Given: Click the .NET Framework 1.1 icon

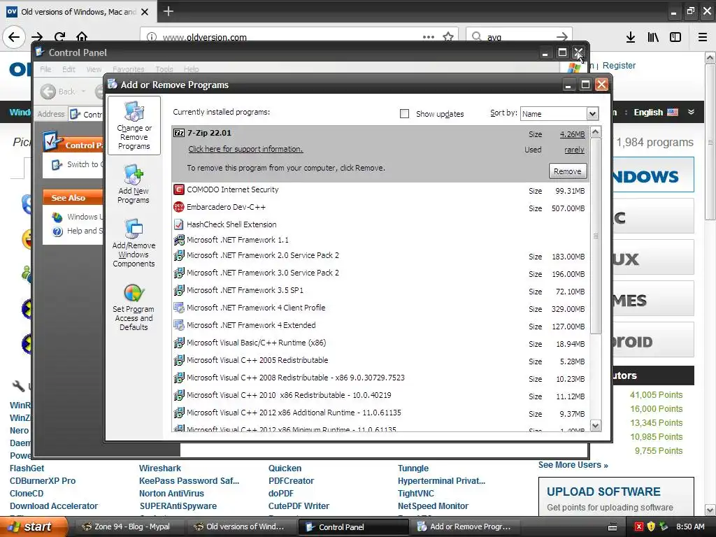Looking at the screenshot, I should click(x=179, y=240).
